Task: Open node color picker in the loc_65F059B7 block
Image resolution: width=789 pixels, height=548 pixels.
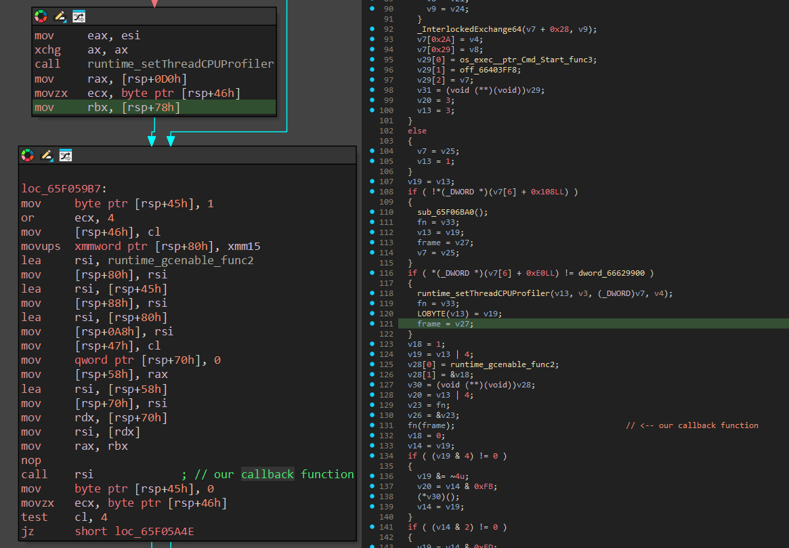Action: [28, 155]
